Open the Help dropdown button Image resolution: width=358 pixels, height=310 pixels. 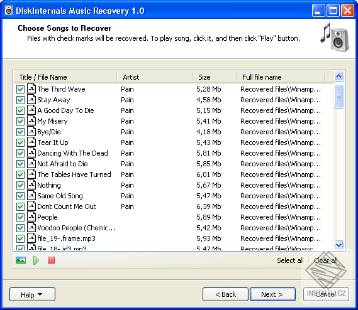point(32,294)
